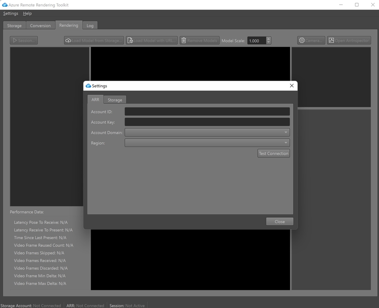Click the 'ARR: Not Connected' status entry

click(x=85, y=305)
